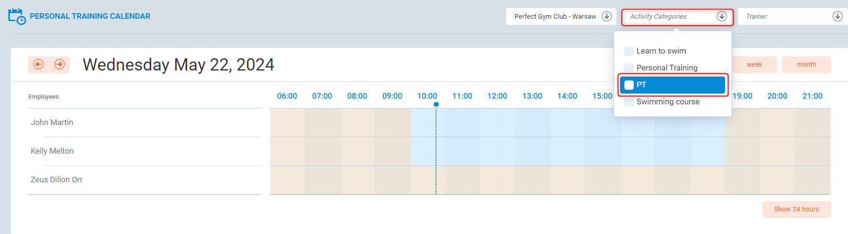
Task: Select employee Zeus Dillon Orr
Action: (57, 180)
